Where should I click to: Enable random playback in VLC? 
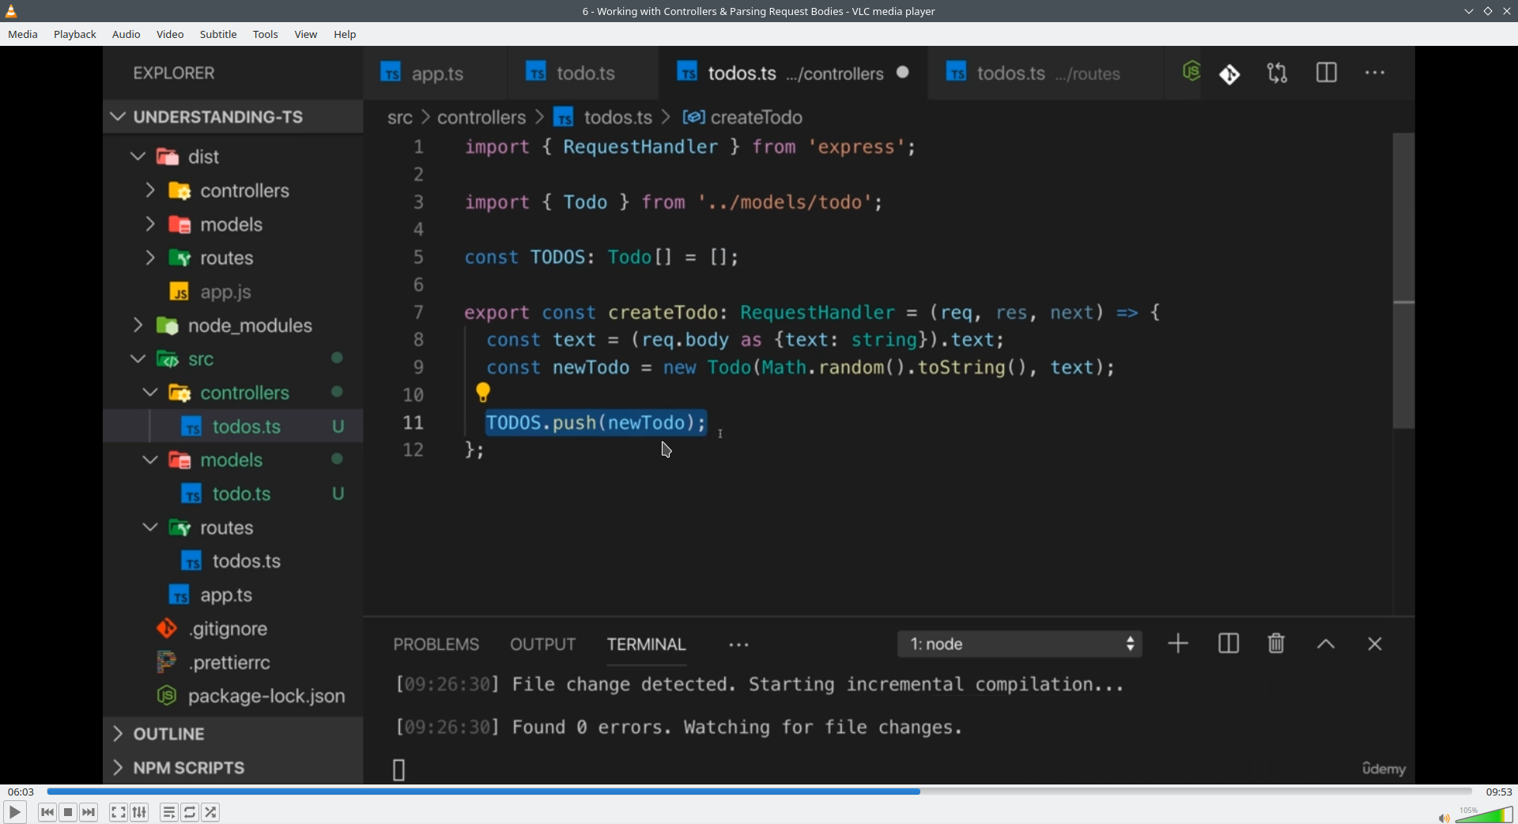tap(211, 812)
